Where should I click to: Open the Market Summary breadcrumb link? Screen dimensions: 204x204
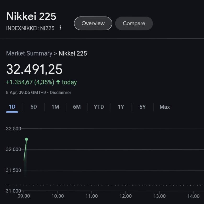coord(29,54)
